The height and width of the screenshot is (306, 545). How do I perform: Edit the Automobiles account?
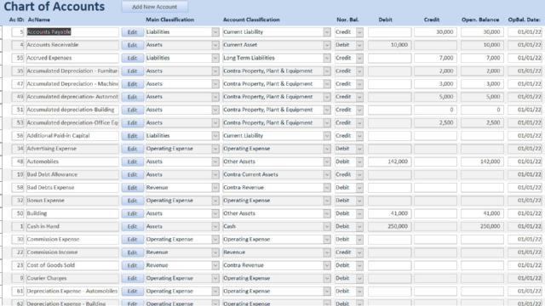coord(133,161)
